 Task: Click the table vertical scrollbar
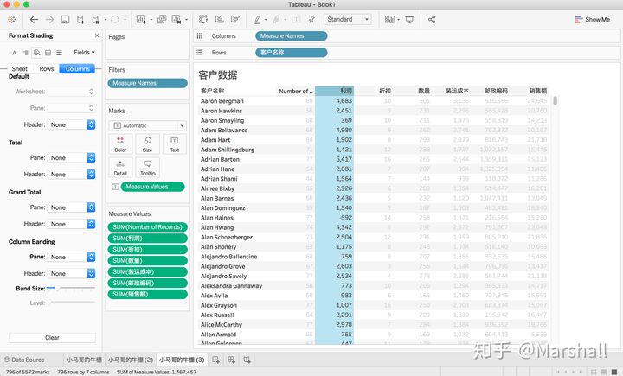point(555,101)
